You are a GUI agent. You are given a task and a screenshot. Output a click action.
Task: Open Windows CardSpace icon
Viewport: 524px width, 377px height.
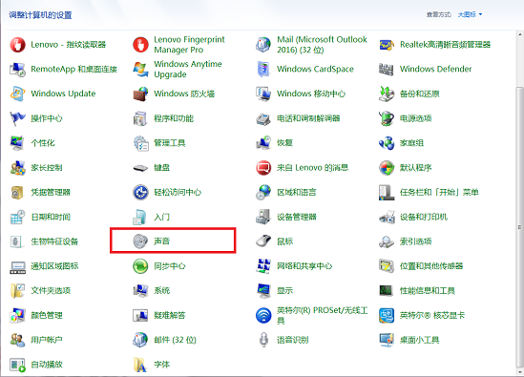263,69
